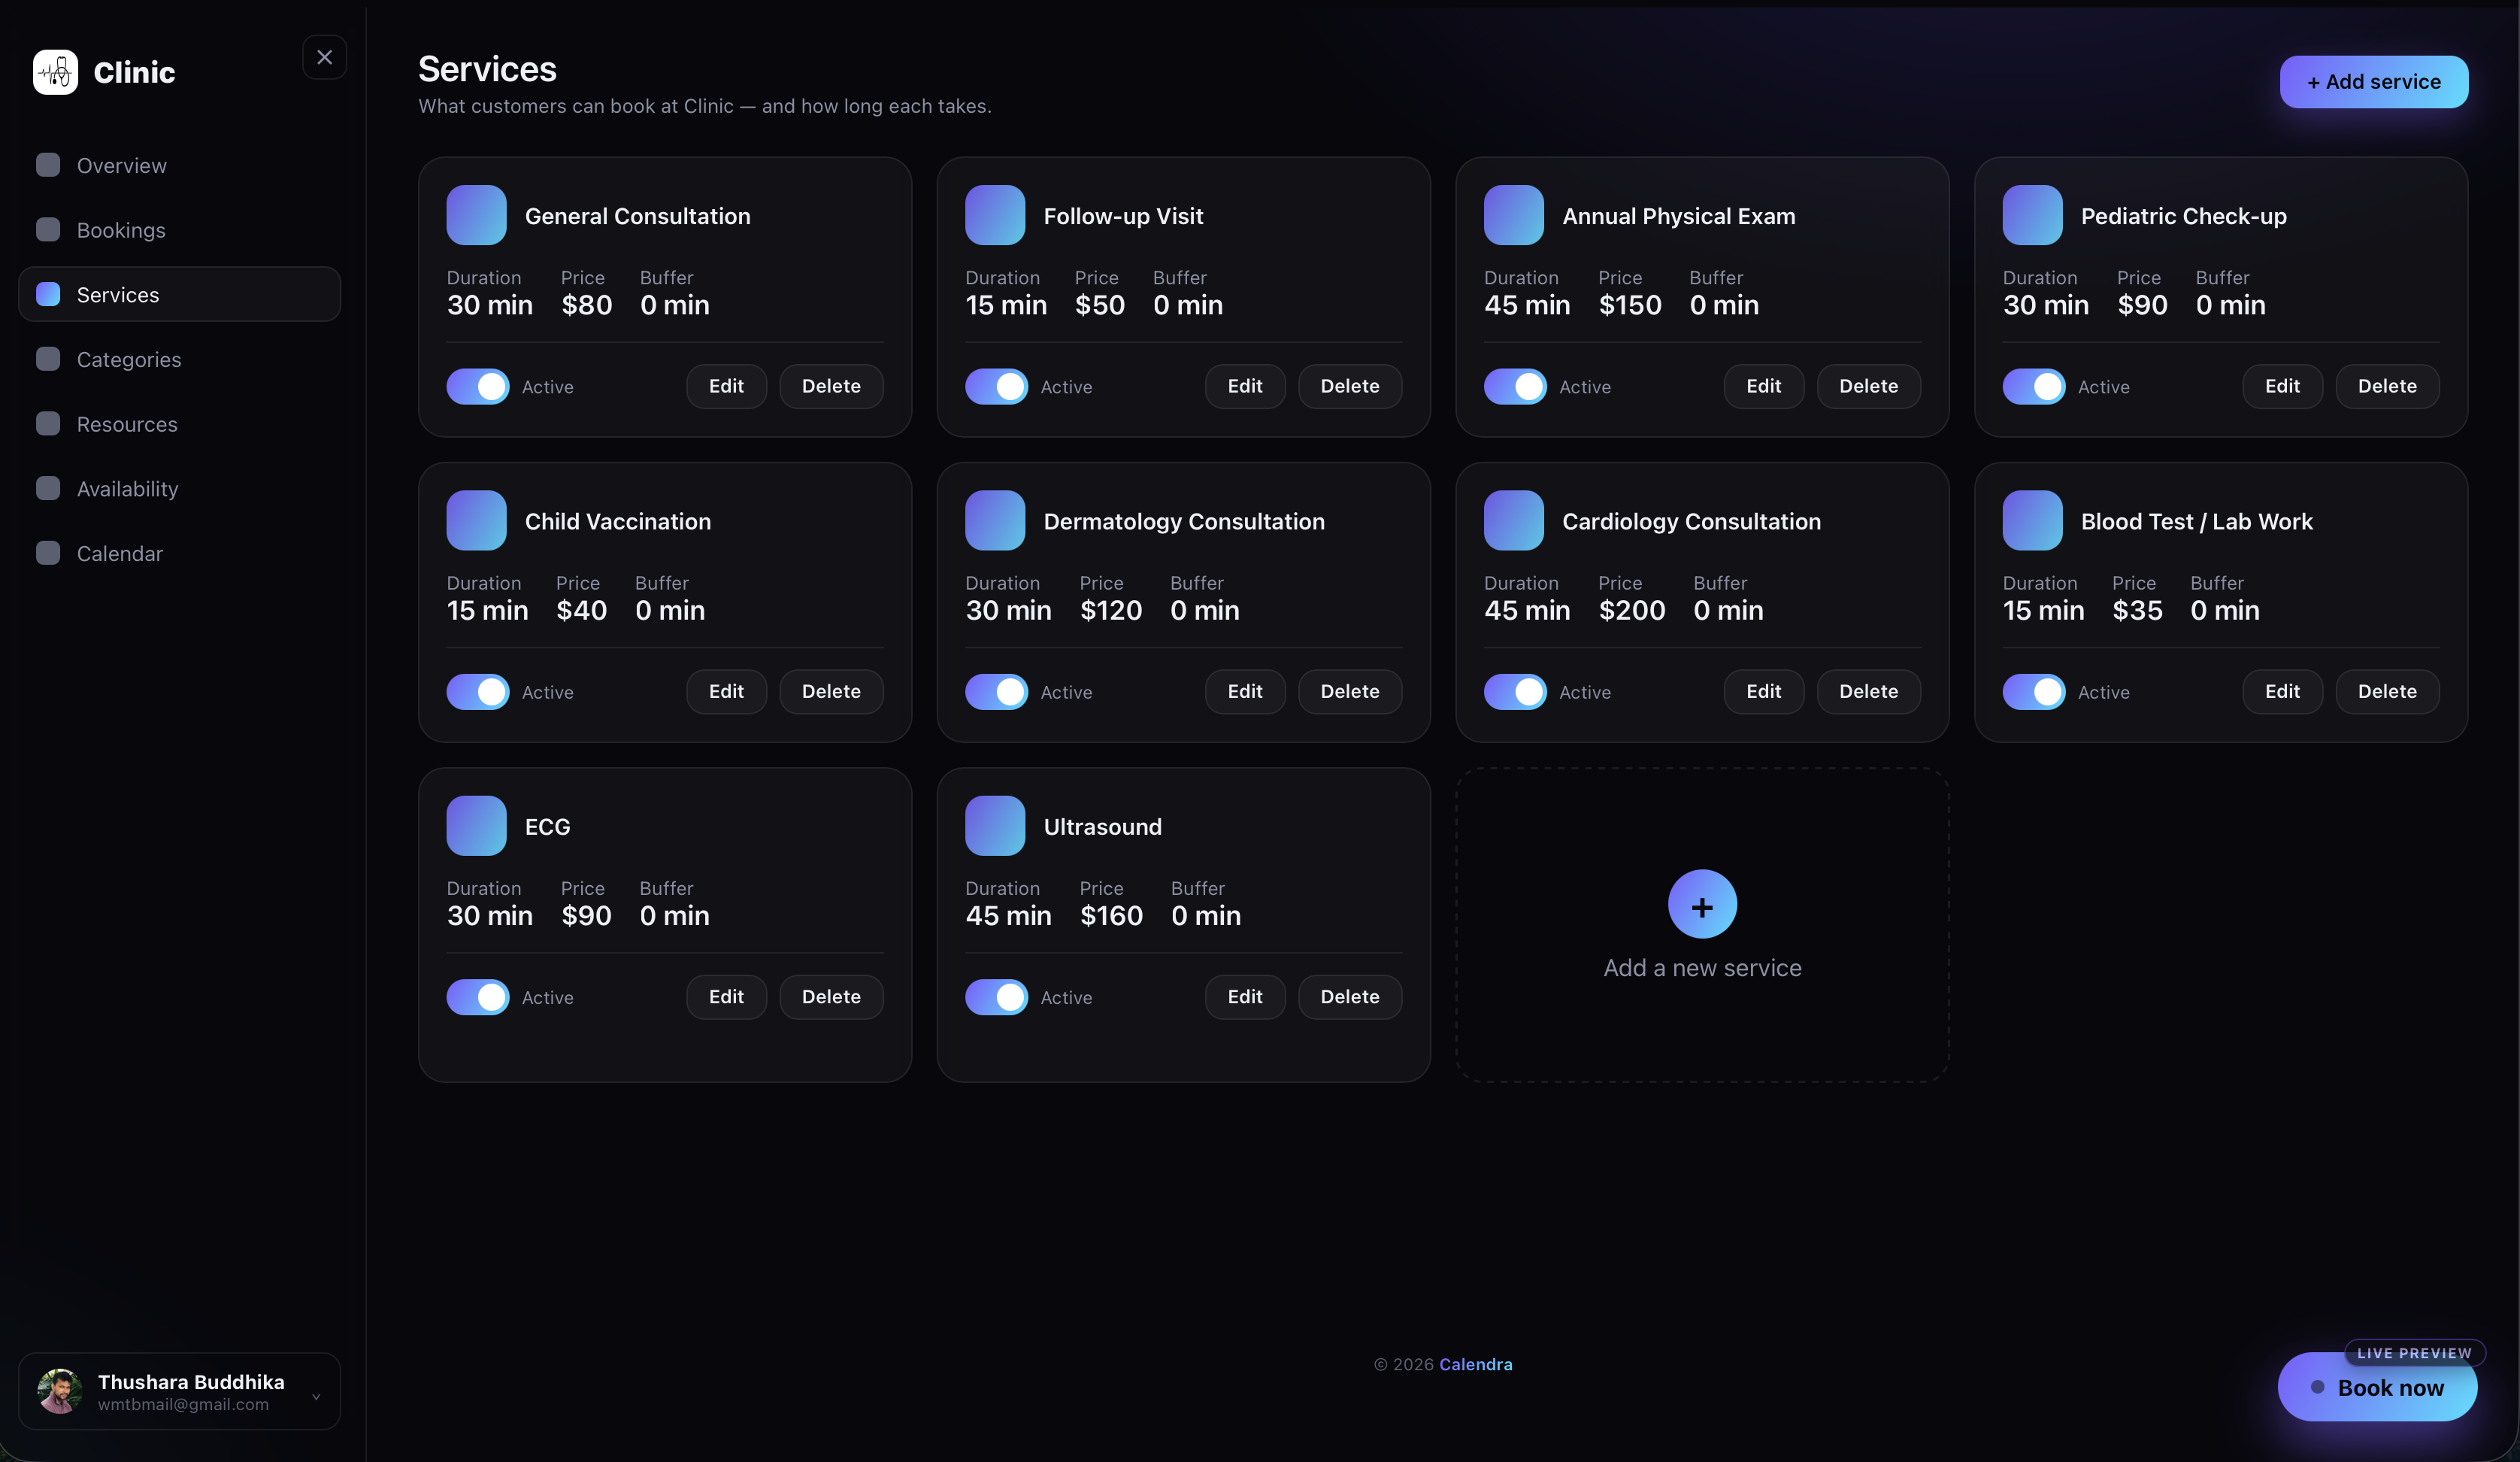Edit the Dermatology Consultation service
Image resolution: width=2520 pixels, height=1462 pixels.
[1245, 691]
